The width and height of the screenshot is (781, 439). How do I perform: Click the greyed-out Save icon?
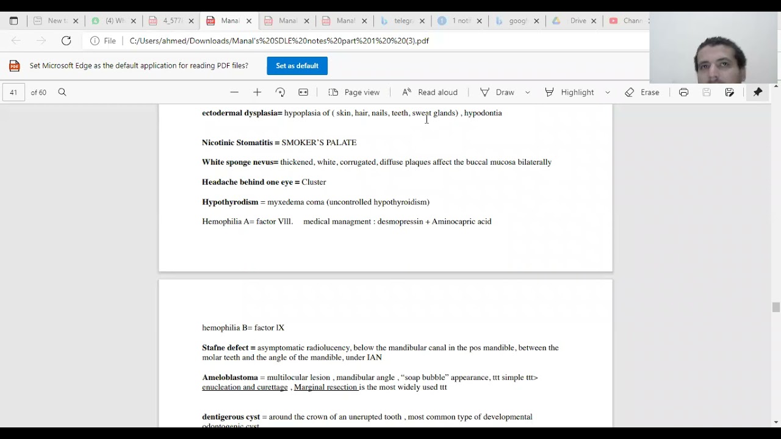click(x=707, y=92)
